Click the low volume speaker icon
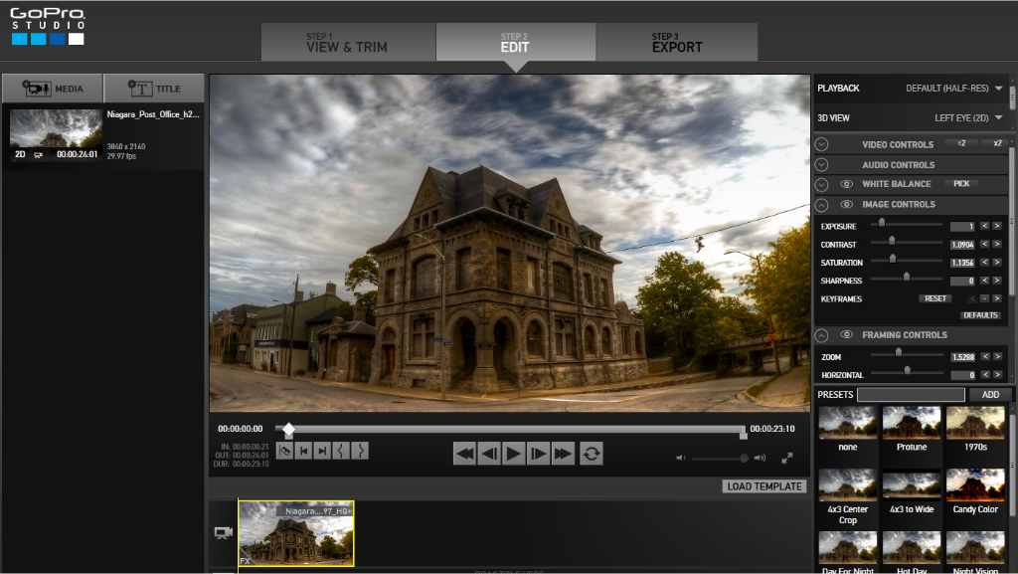1018x574 pixels. pos(680,458)
